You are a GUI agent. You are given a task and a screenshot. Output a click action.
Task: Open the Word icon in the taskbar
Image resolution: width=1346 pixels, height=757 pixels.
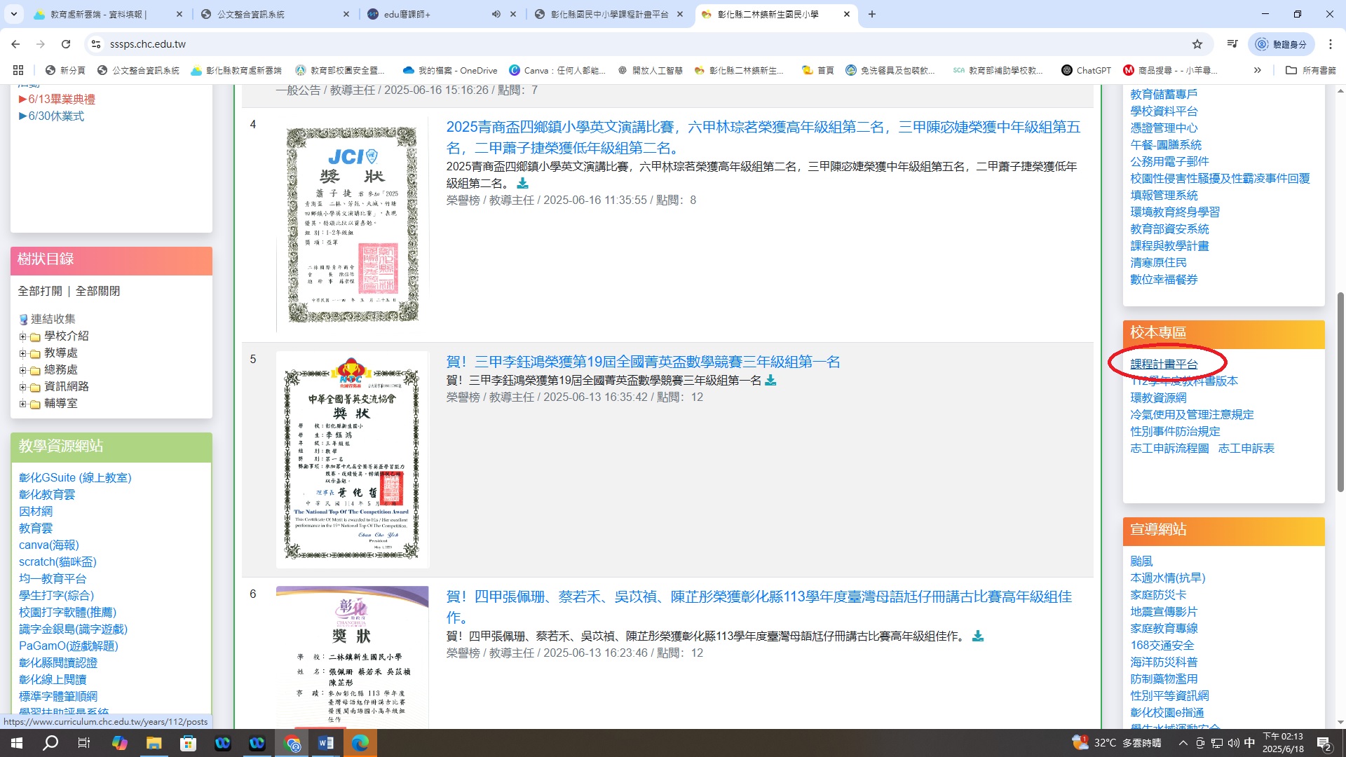(326, 743)
